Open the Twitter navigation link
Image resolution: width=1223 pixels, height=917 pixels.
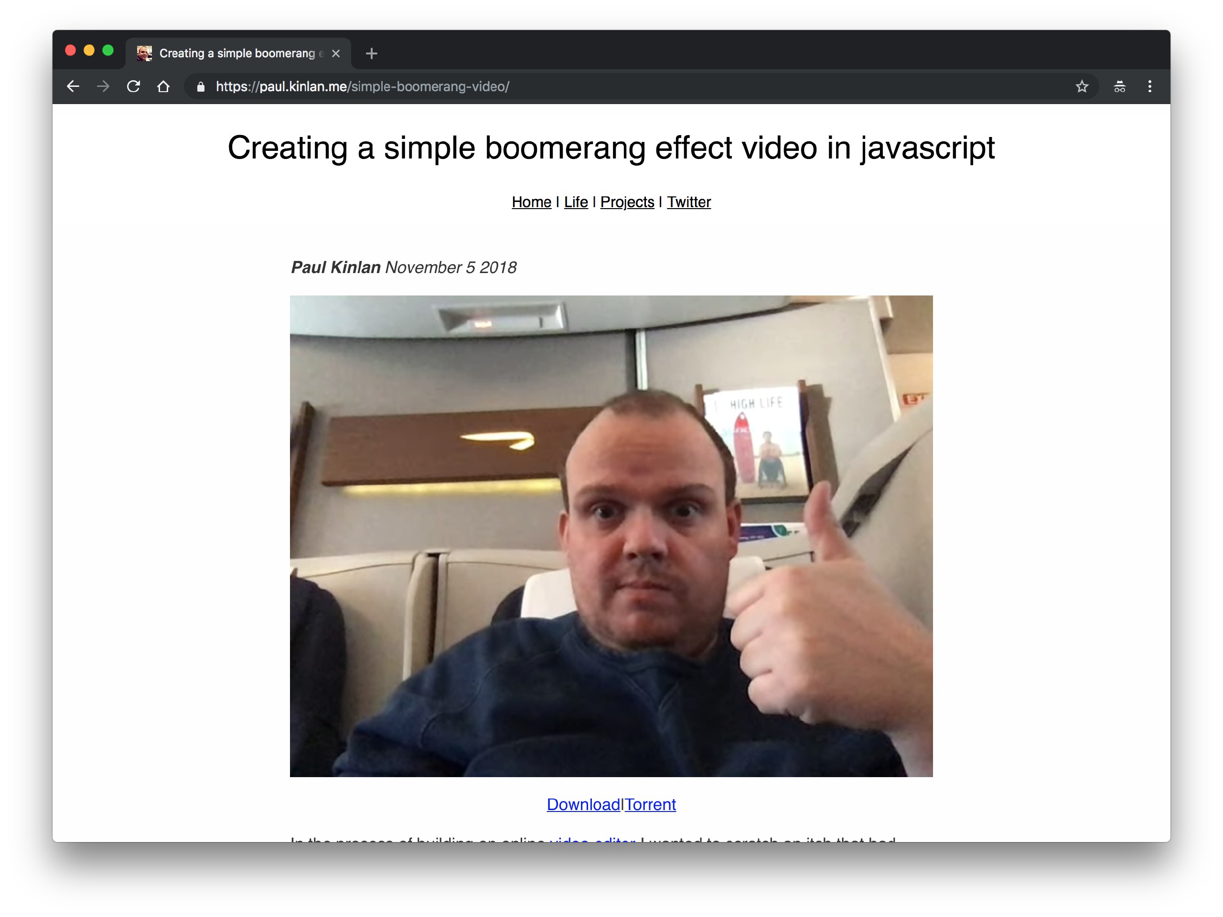pyautogui.click(x=688, y=202)
